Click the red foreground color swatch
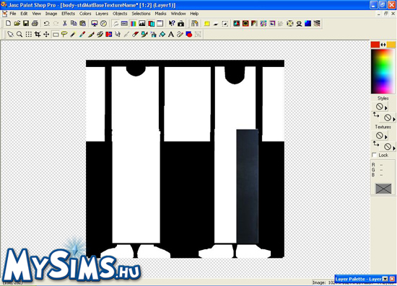The height and width of the screenshot is (286, 397). (x=375, y=45)
